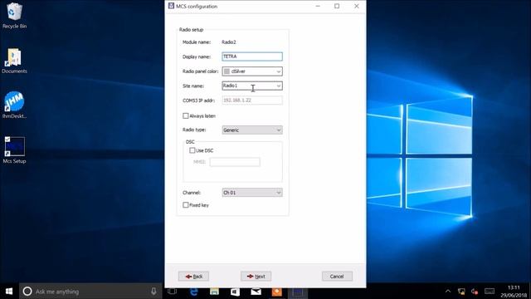Viewport: 531px width, 299px height.
Task: Enable the Use DSC checkbox
Action: (x=192, y=150)
